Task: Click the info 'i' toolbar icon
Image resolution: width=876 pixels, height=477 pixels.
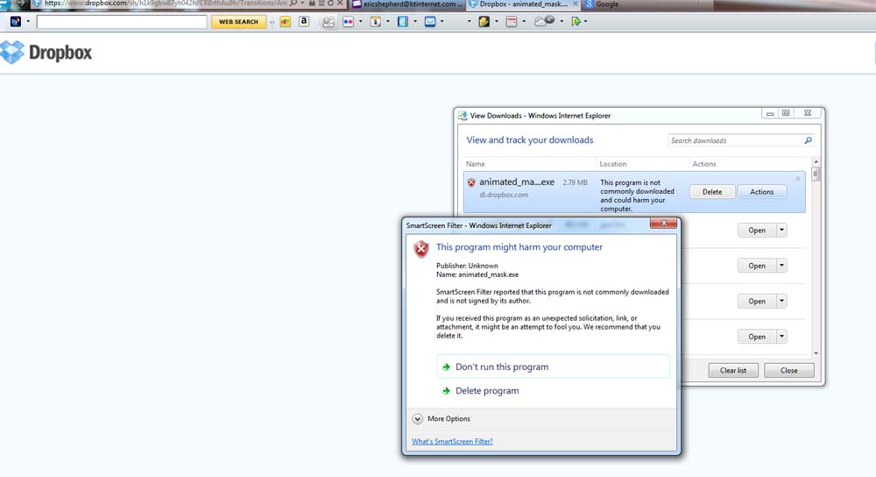Action: (376, 22)
